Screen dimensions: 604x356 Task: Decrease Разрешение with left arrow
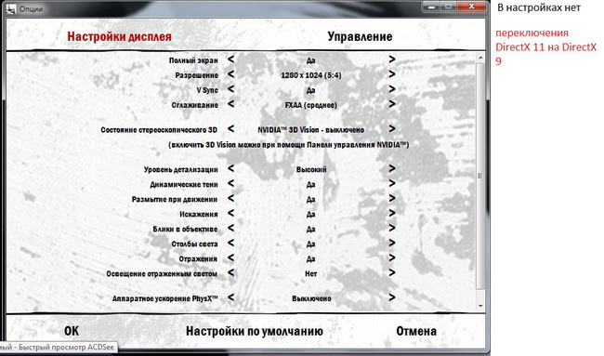230,74
